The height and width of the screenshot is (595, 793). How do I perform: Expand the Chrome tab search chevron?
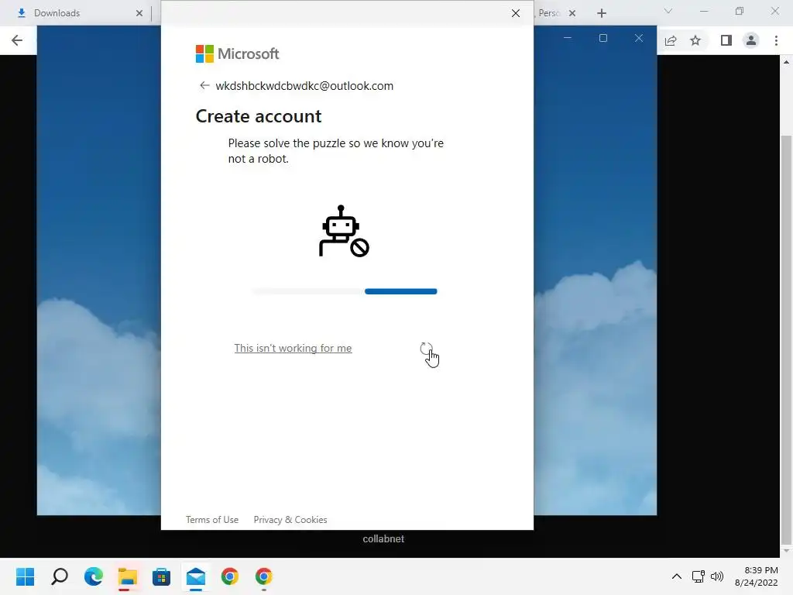click(x=668, y=11)
